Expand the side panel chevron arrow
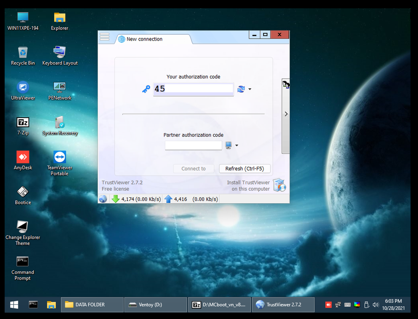Viewport: 418px width, 319px height. coord(286,114)
